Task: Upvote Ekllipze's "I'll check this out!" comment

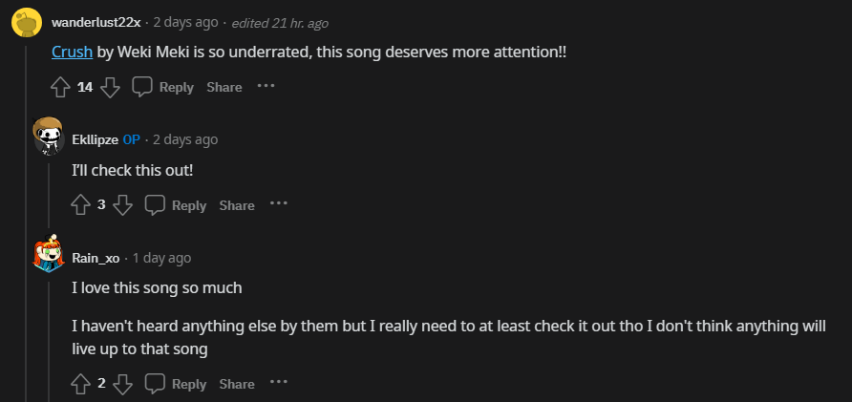Action: pyautogui.click(x=81, y=204)
